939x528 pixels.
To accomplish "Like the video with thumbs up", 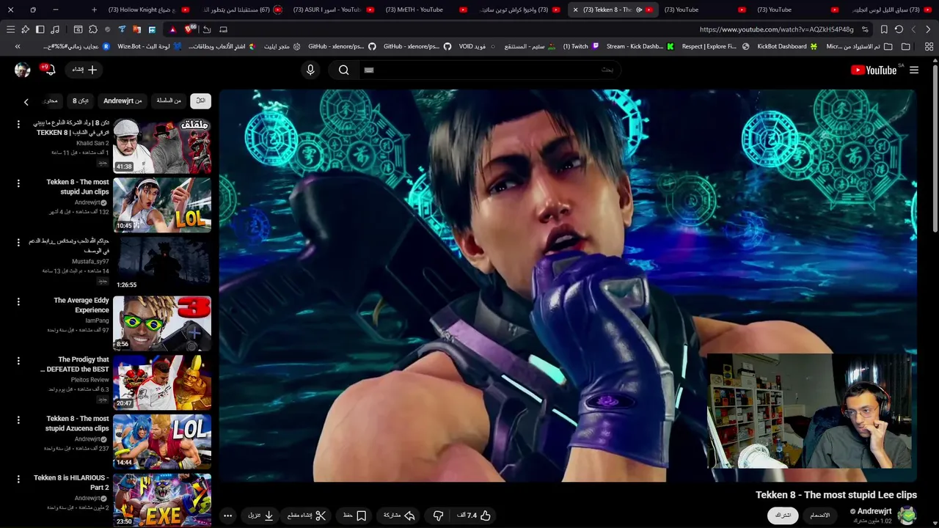I will [x=475, y=516].
